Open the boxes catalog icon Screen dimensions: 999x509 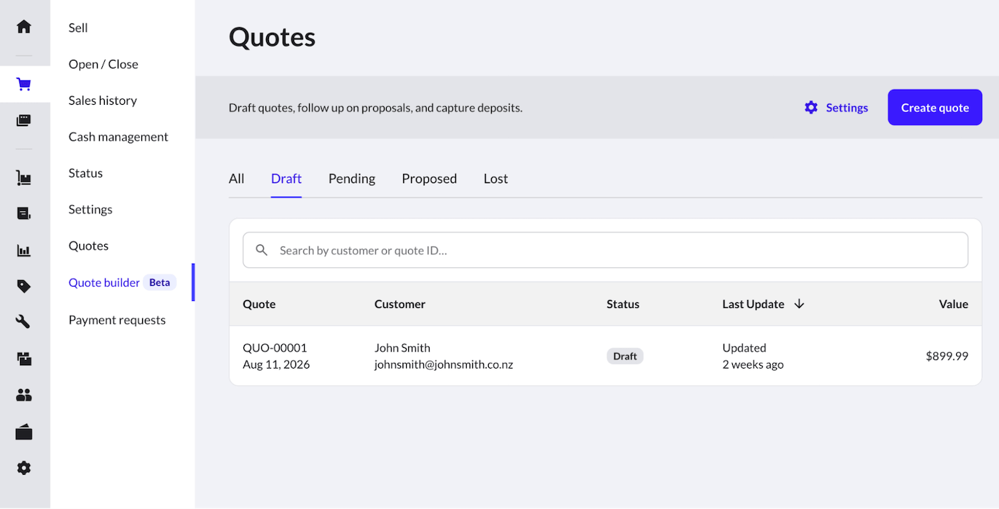pos(24,359)
